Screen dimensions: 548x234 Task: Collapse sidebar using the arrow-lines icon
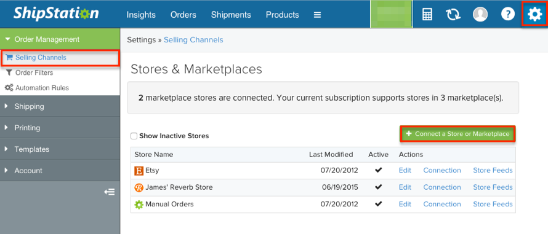click(110, 192)
